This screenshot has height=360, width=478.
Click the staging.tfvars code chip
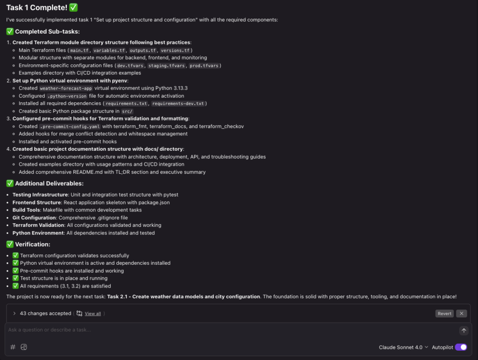pos(167,65)
